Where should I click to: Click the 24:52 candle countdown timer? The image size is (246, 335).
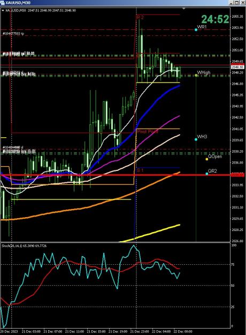point(215,19)
